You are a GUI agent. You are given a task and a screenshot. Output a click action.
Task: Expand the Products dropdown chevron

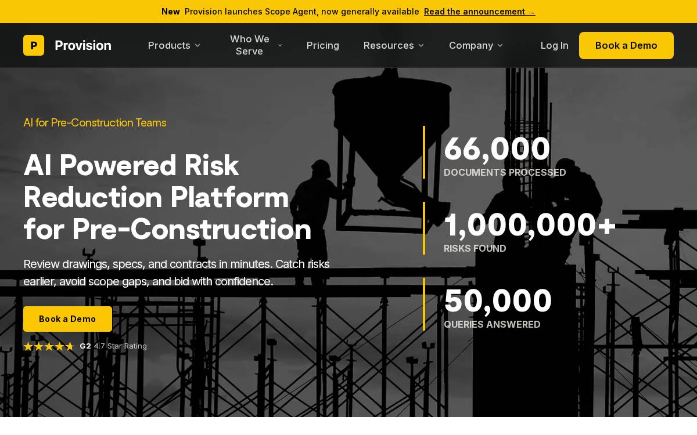click(x=197, y=45)
